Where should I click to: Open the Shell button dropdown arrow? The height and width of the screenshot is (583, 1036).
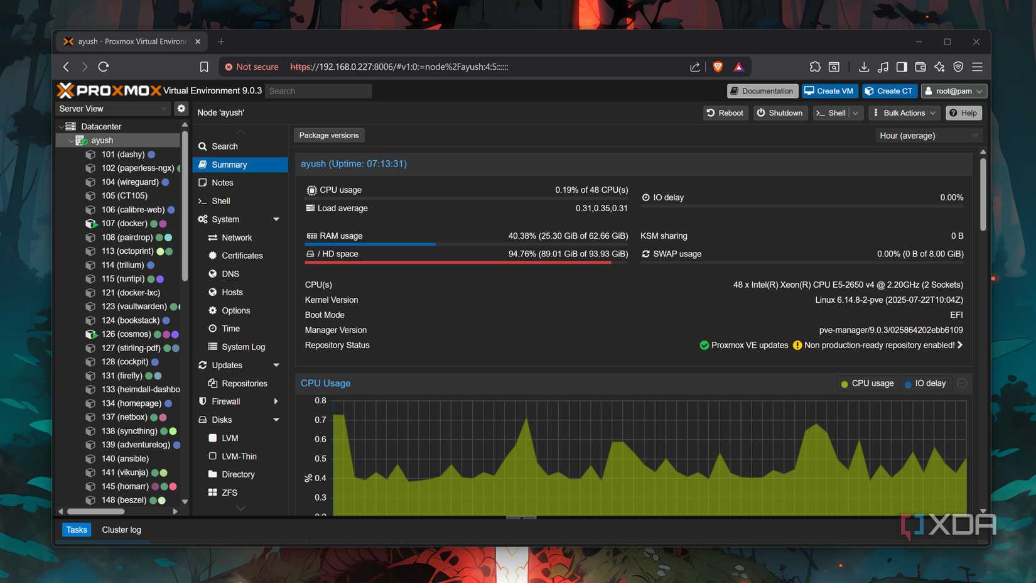(855, 113)
